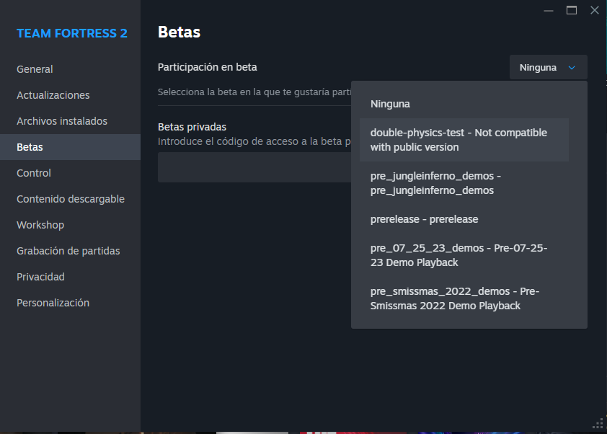Select Ninguna from the beta list

coord(390,104)
